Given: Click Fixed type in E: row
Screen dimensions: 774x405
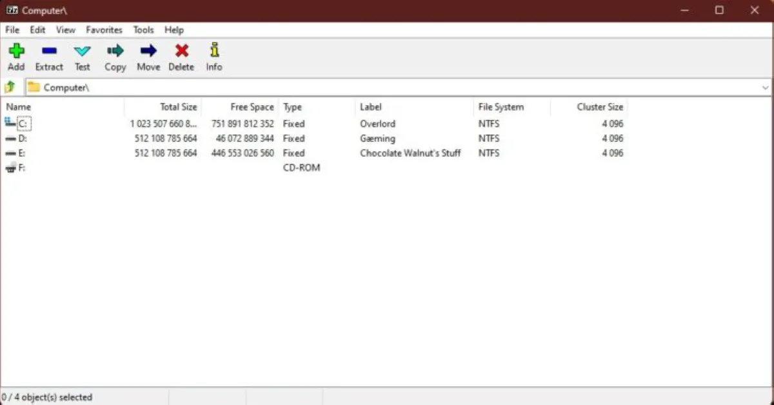Looking at the screenshot, I should tap(293, 153).
